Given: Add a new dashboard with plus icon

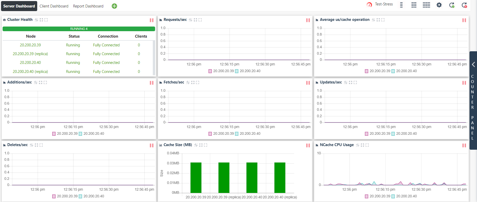Looking at the screenshot, I should pos(114,6).
